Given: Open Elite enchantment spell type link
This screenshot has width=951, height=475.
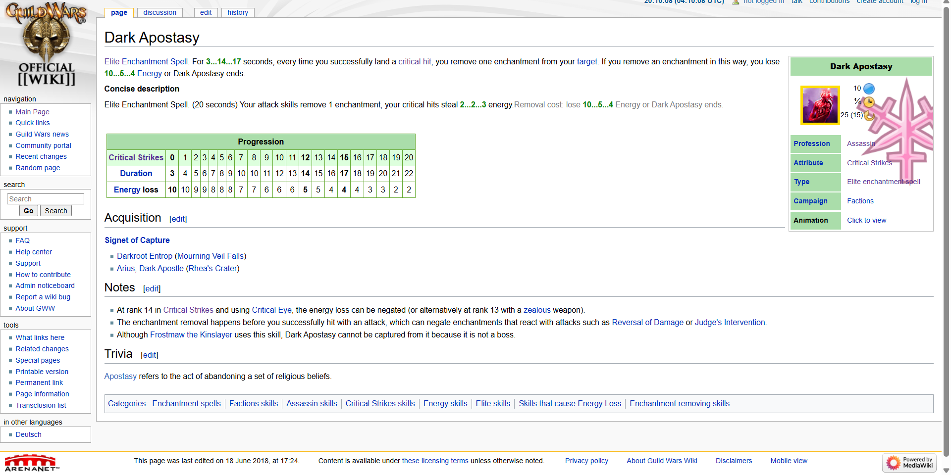Looking at the screenshot, I should click(884, 182).
